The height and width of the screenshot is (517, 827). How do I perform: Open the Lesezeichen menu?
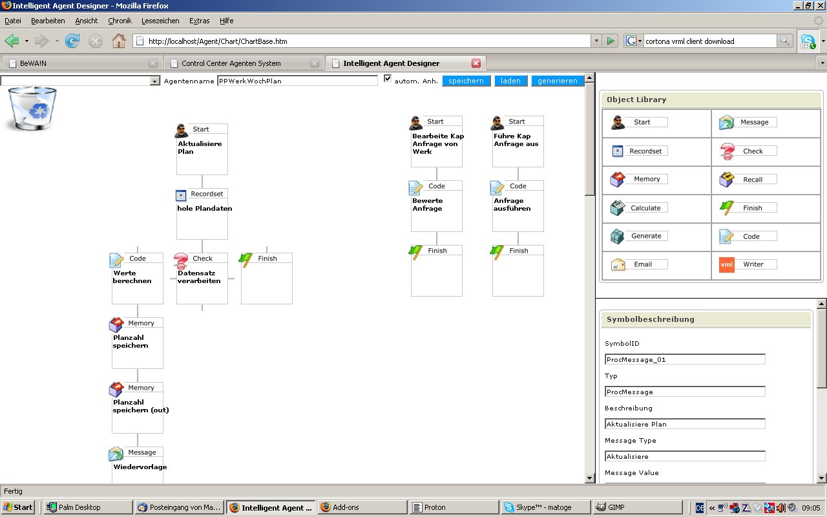point(160,21)
